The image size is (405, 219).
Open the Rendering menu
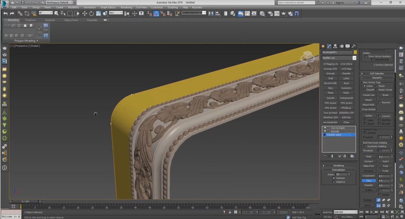126,8
